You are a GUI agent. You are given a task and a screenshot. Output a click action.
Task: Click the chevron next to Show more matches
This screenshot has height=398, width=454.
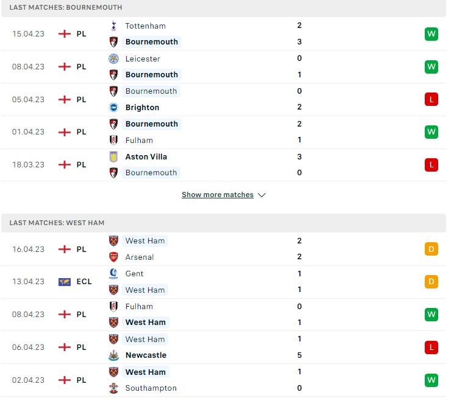(x=262, y=195)
